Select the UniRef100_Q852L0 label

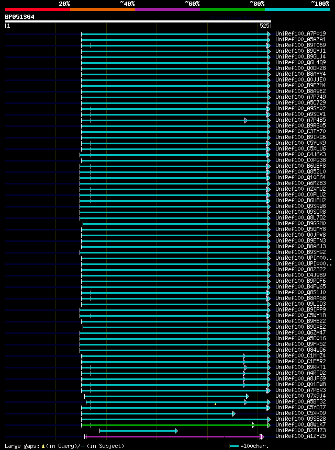click(x=300, y=171)
